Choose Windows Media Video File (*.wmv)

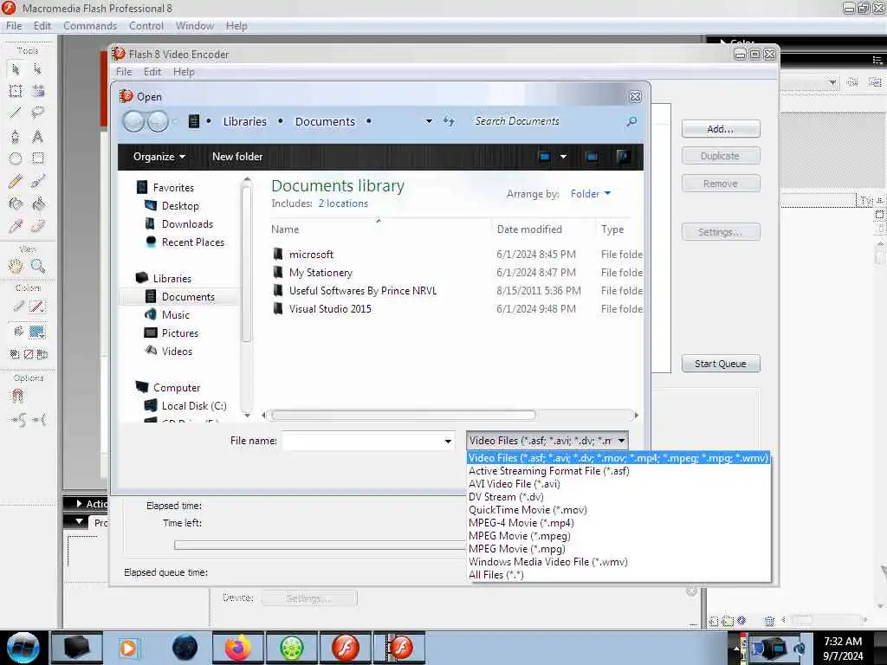[x=548, y=562]
